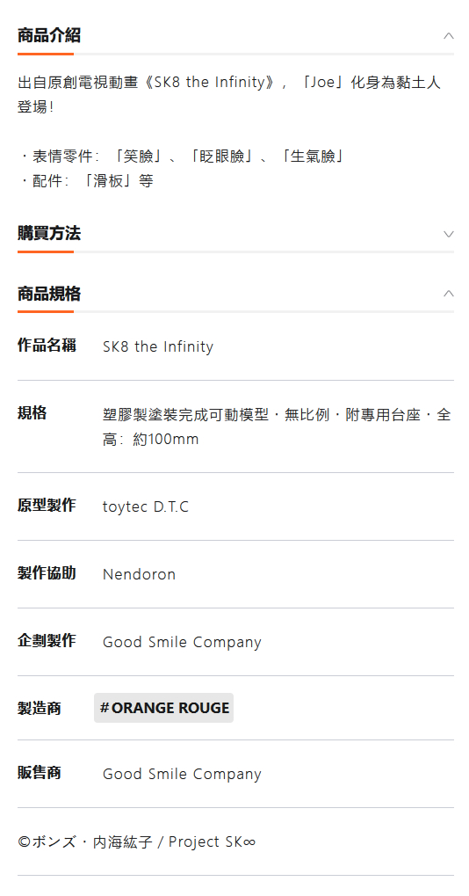Click the 商品介紹 heading

pos(49,35)
